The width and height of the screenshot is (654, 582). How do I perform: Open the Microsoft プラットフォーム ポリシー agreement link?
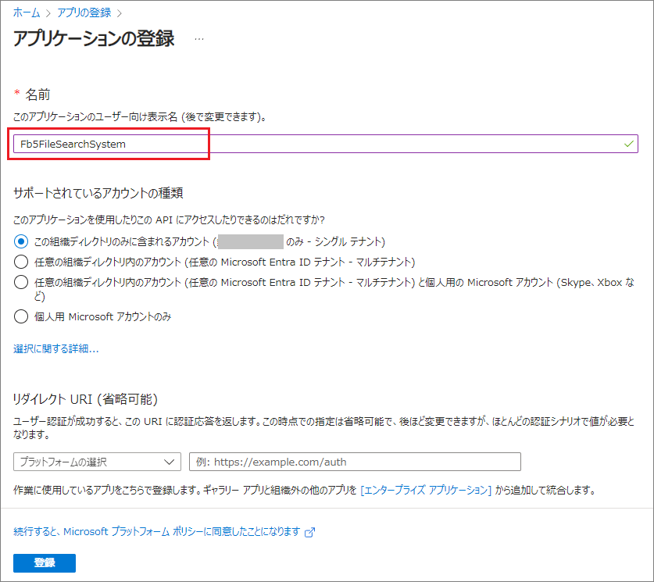(x=156, y=531)
